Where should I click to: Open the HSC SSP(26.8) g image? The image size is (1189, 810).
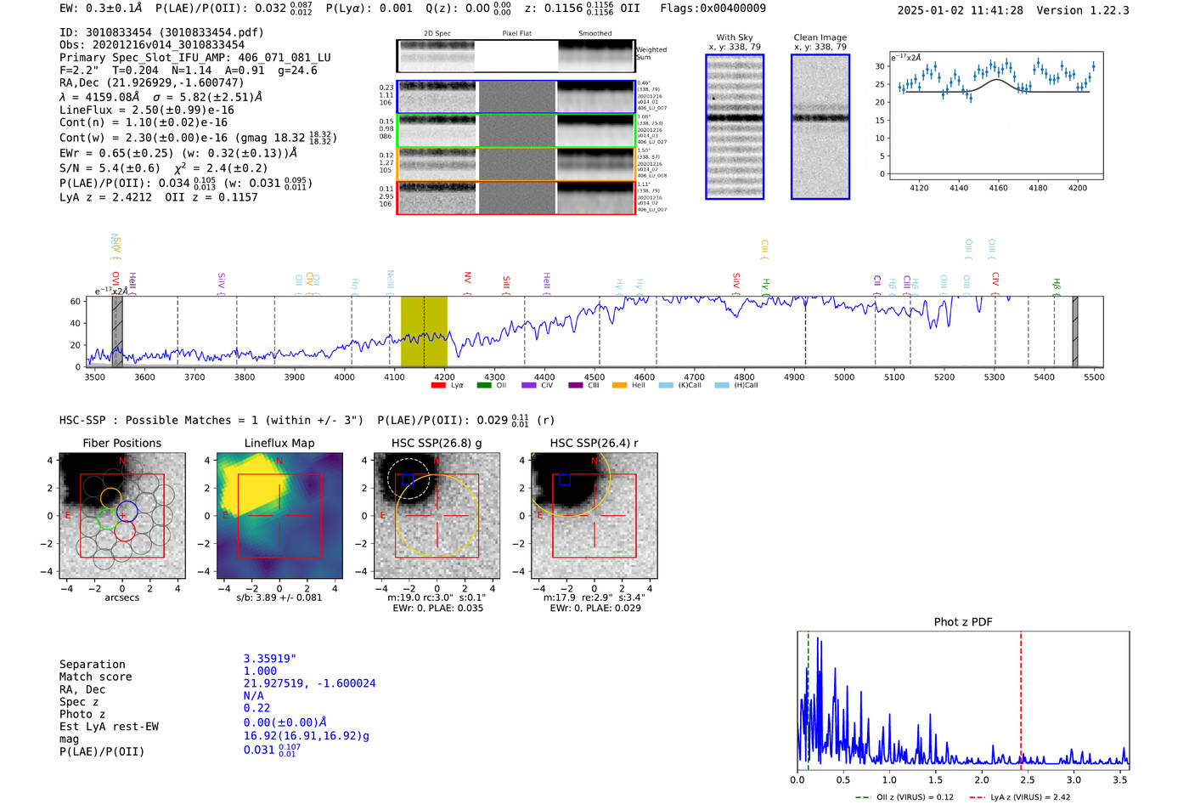pos(437,516)
